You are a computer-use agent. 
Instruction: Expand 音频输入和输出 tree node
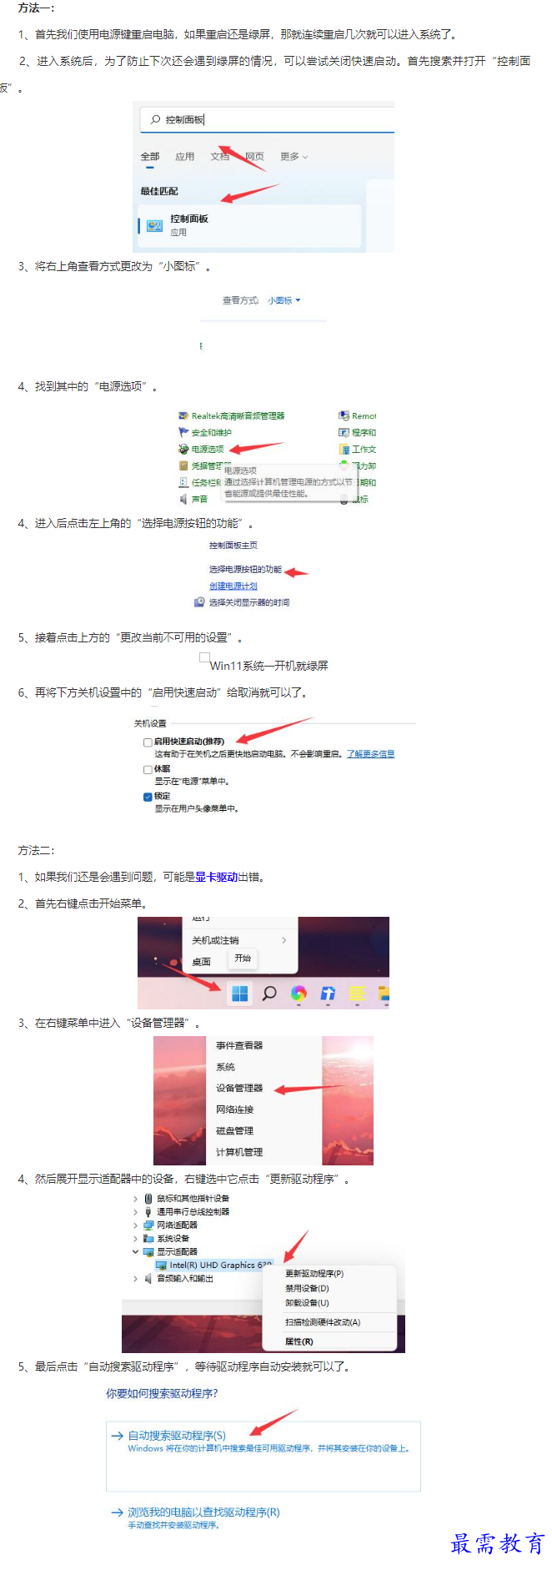coord(136,1279)
